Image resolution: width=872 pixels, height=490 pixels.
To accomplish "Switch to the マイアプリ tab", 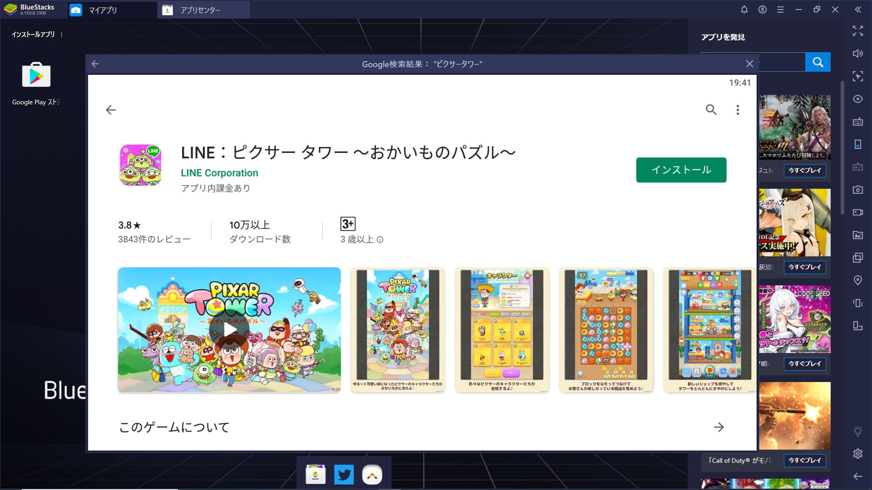I will click(111, 10).
